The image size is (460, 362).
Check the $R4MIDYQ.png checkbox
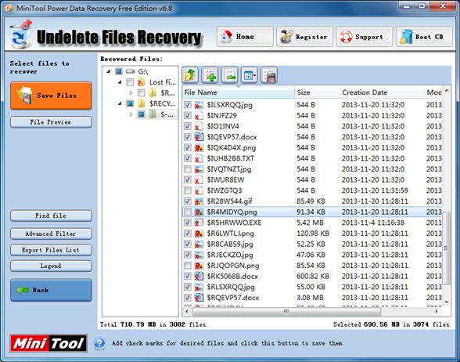[x=188, y=212]
